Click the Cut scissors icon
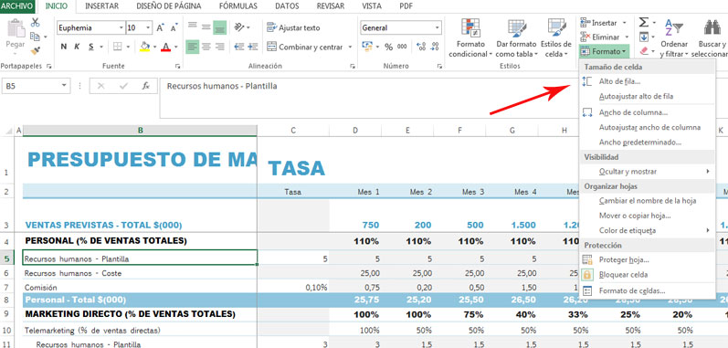 click(x=36, y=22)
